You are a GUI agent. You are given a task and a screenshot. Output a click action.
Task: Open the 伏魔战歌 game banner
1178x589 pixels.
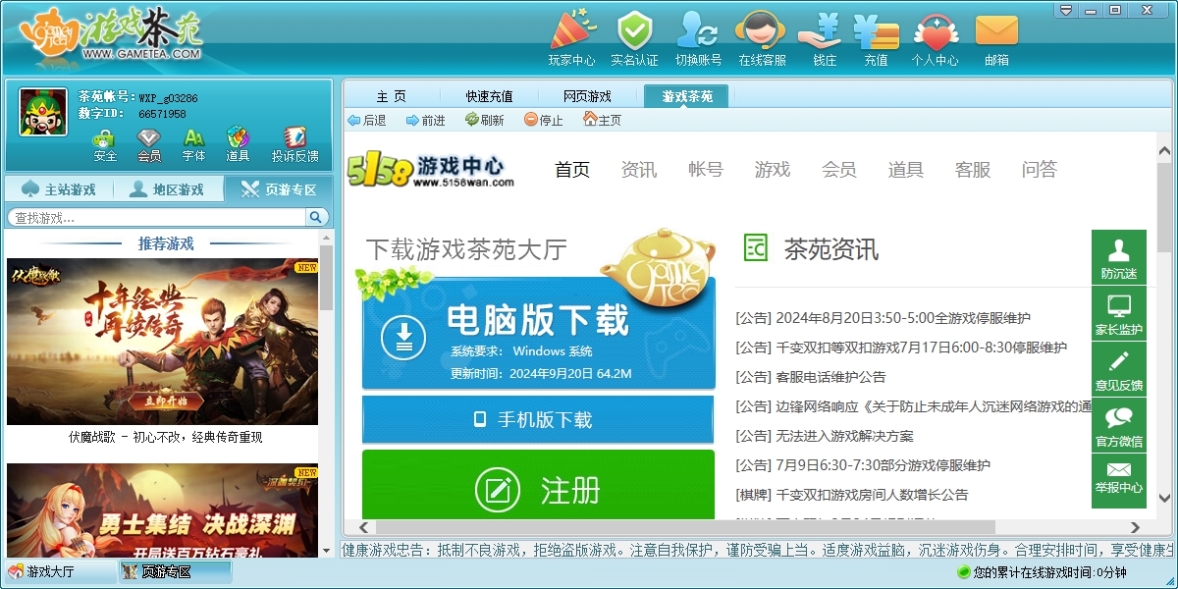pos(163,342)
